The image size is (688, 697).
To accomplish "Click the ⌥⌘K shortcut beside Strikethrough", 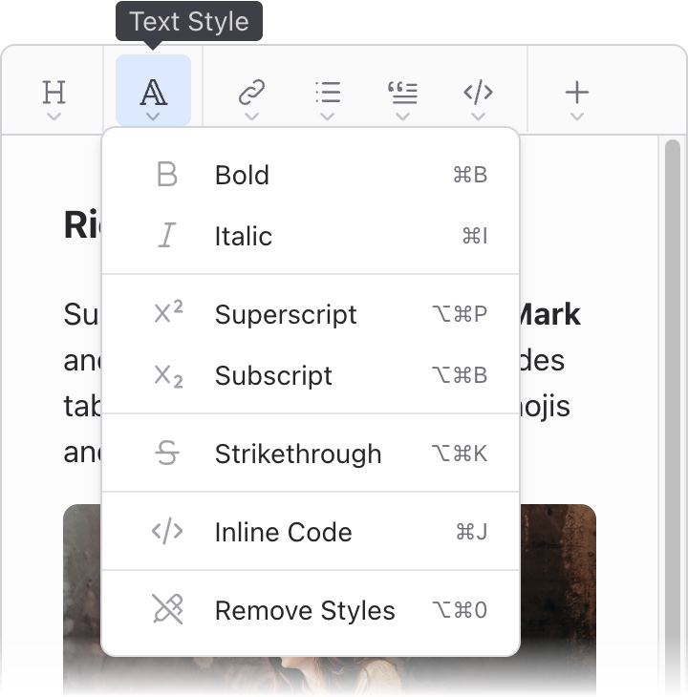I will click(x=460, y=454).
